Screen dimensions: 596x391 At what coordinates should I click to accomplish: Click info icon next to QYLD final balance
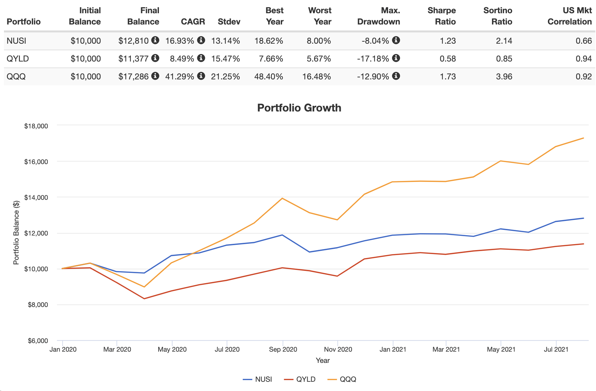pos(155,58)
